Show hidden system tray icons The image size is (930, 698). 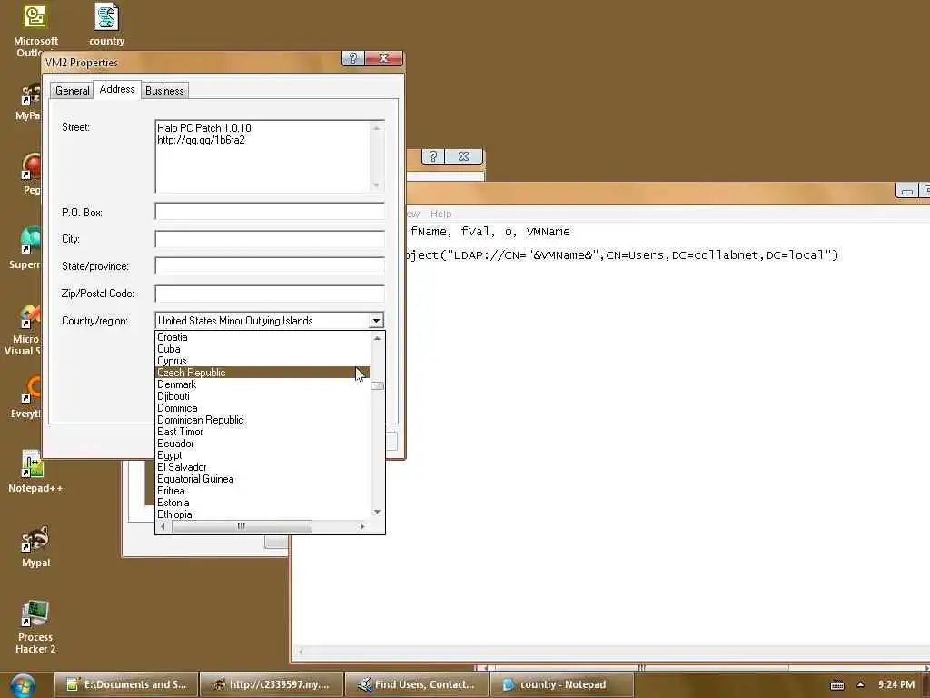[861, 684]
